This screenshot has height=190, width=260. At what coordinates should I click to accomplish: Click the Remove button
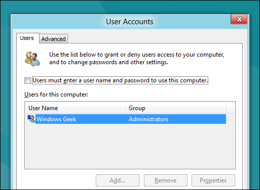click(x=166, y=180)
